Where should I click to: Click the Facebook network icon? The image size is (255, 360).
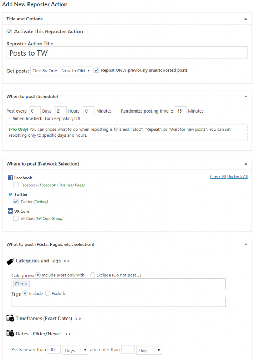[10, 178]
